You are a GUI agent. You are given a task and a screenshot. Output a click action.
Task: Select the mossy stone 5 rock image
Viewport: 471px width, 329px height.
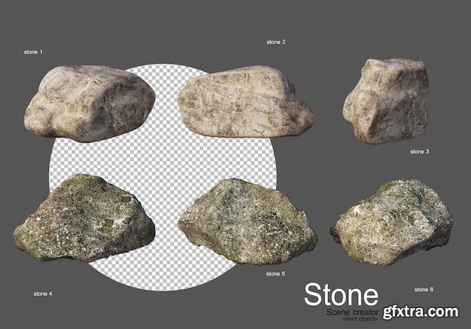(247, 222)
